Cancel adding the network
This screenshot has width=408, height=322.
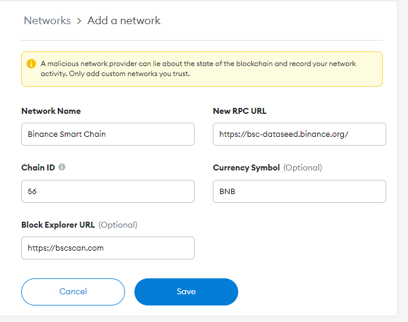[x=73, y=291]
